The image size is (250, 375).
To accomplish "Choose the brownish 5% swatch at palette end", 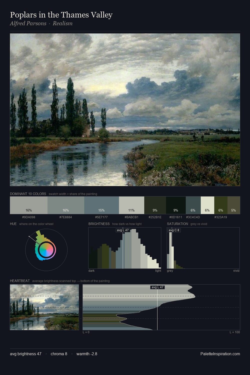I will click(x=233, y=205).
